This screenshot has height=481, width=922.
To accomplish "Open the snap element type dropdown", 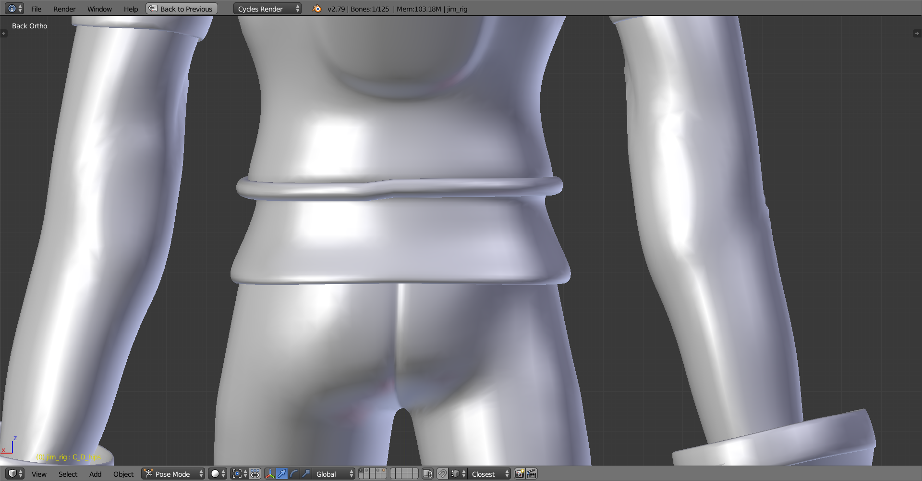I will click(x=458, y=474).
